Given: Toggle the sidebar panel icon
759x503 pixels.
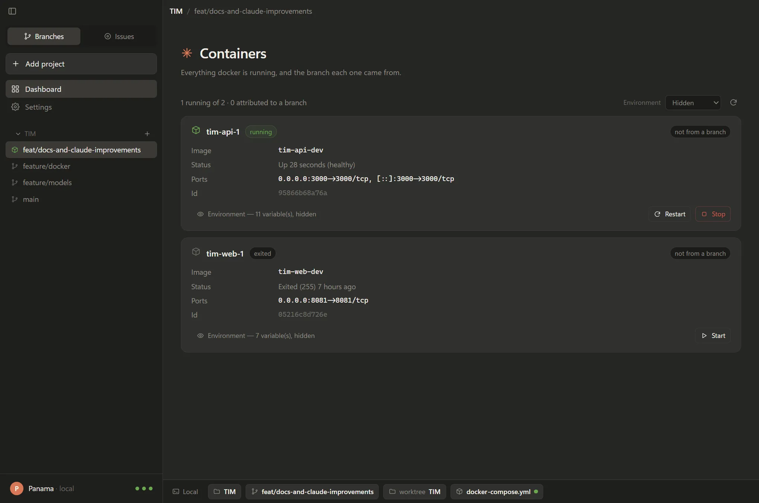Looking at the screenshot, I should [x=12, y=11].
